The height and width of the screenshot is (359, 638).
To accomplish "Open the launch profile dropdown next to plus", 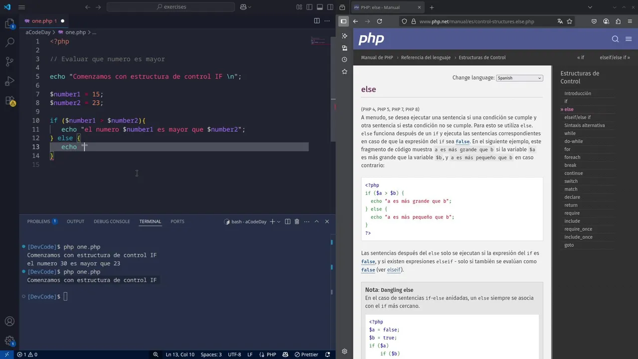I will [x=279, y=221].
